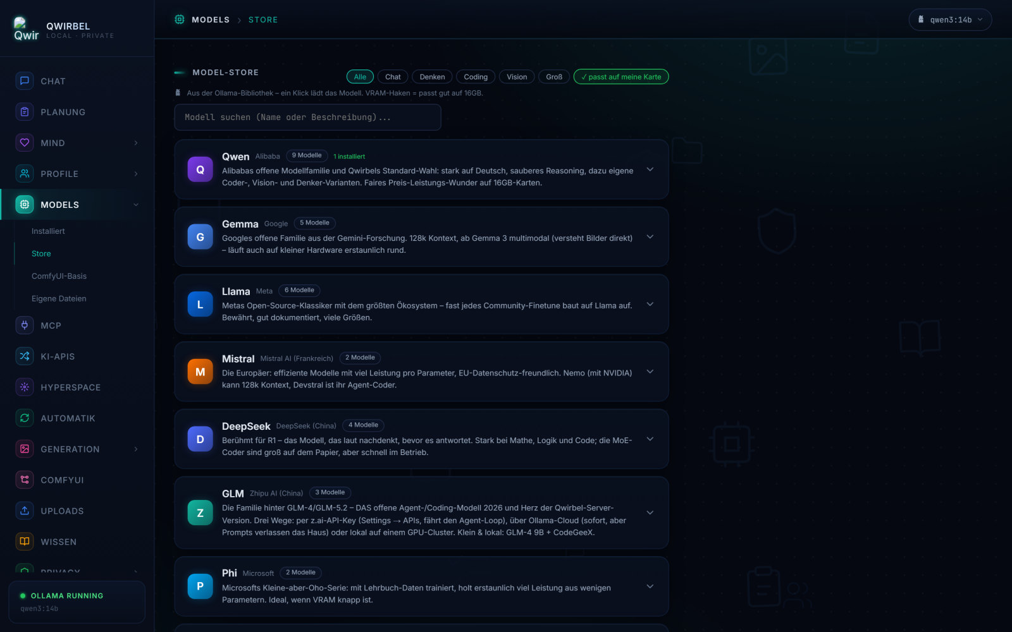Open the ComfyUI-Basis submenu item
This screenshot has height=632, width=1012.
click(x=59, y=276)
